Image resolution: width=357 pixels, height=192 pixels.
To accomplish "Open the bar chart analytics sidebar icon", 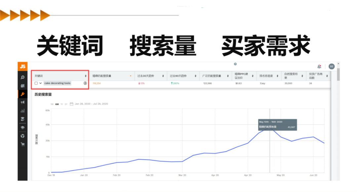I will (22, 111).
